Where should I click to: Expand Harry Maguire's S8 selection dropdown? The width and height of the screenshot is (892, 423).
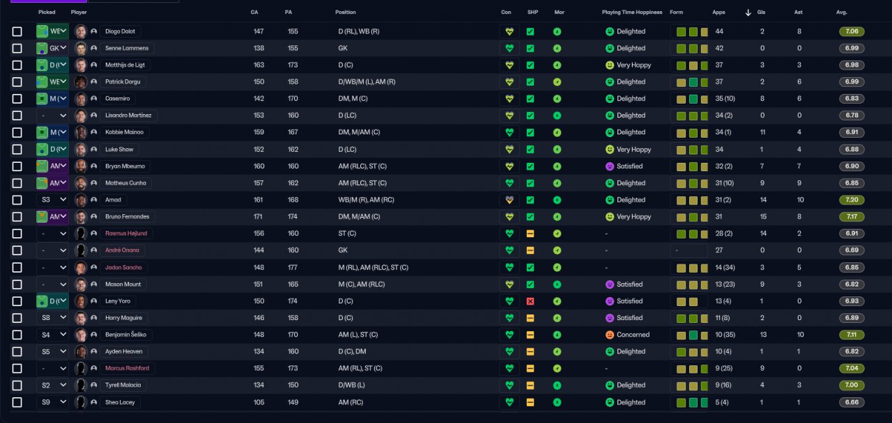point(53,318)
